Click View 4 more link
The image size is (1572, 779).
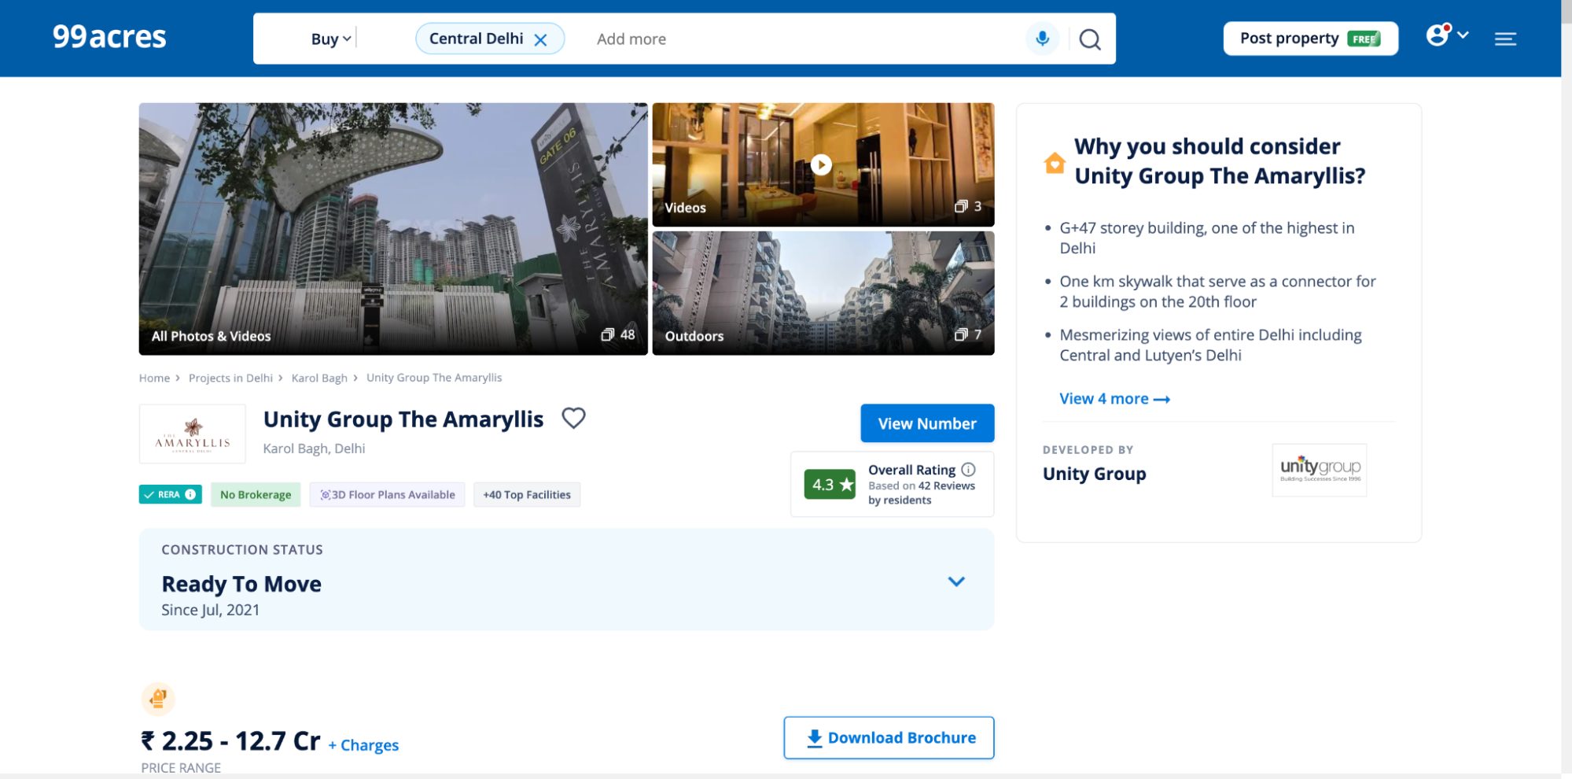coord(1114,399)
